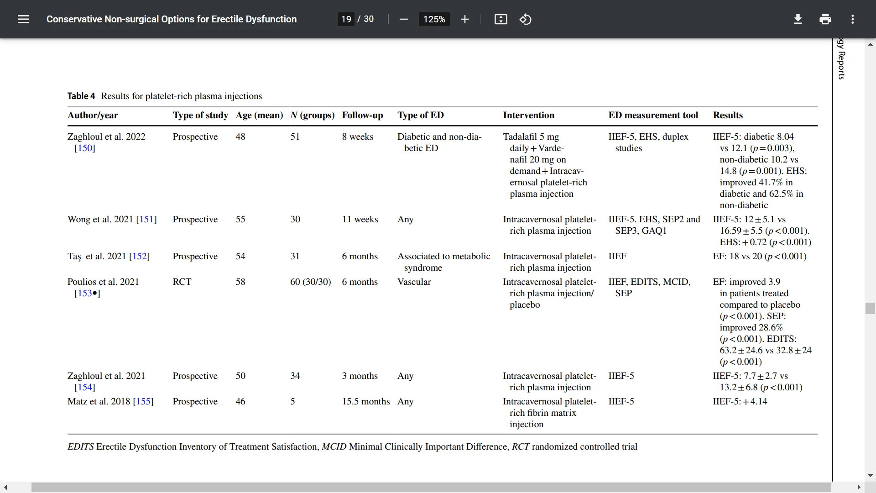Click the document title text
The image size is (876, 493).
pos(172,19)
